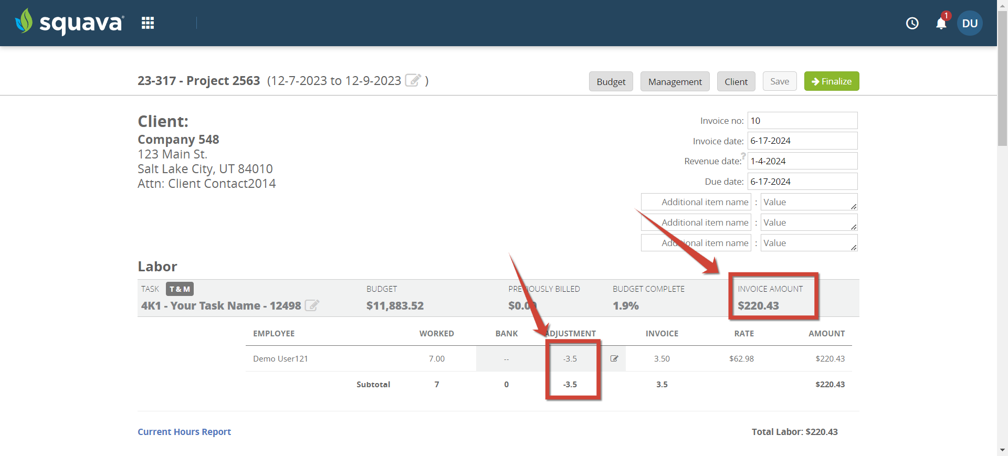Screen dimensions: 1008x456
Task: Open the DU user avatar menu
Action: click(970, 23)
